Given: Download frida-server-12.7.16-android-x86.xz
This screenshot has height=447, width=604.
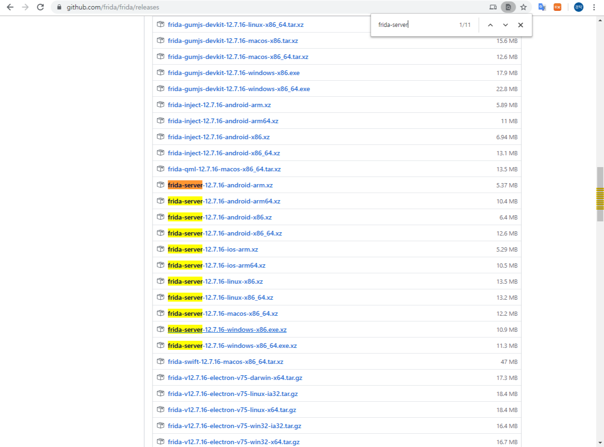Looking at the screenshot, I should [x=220, y=217].
